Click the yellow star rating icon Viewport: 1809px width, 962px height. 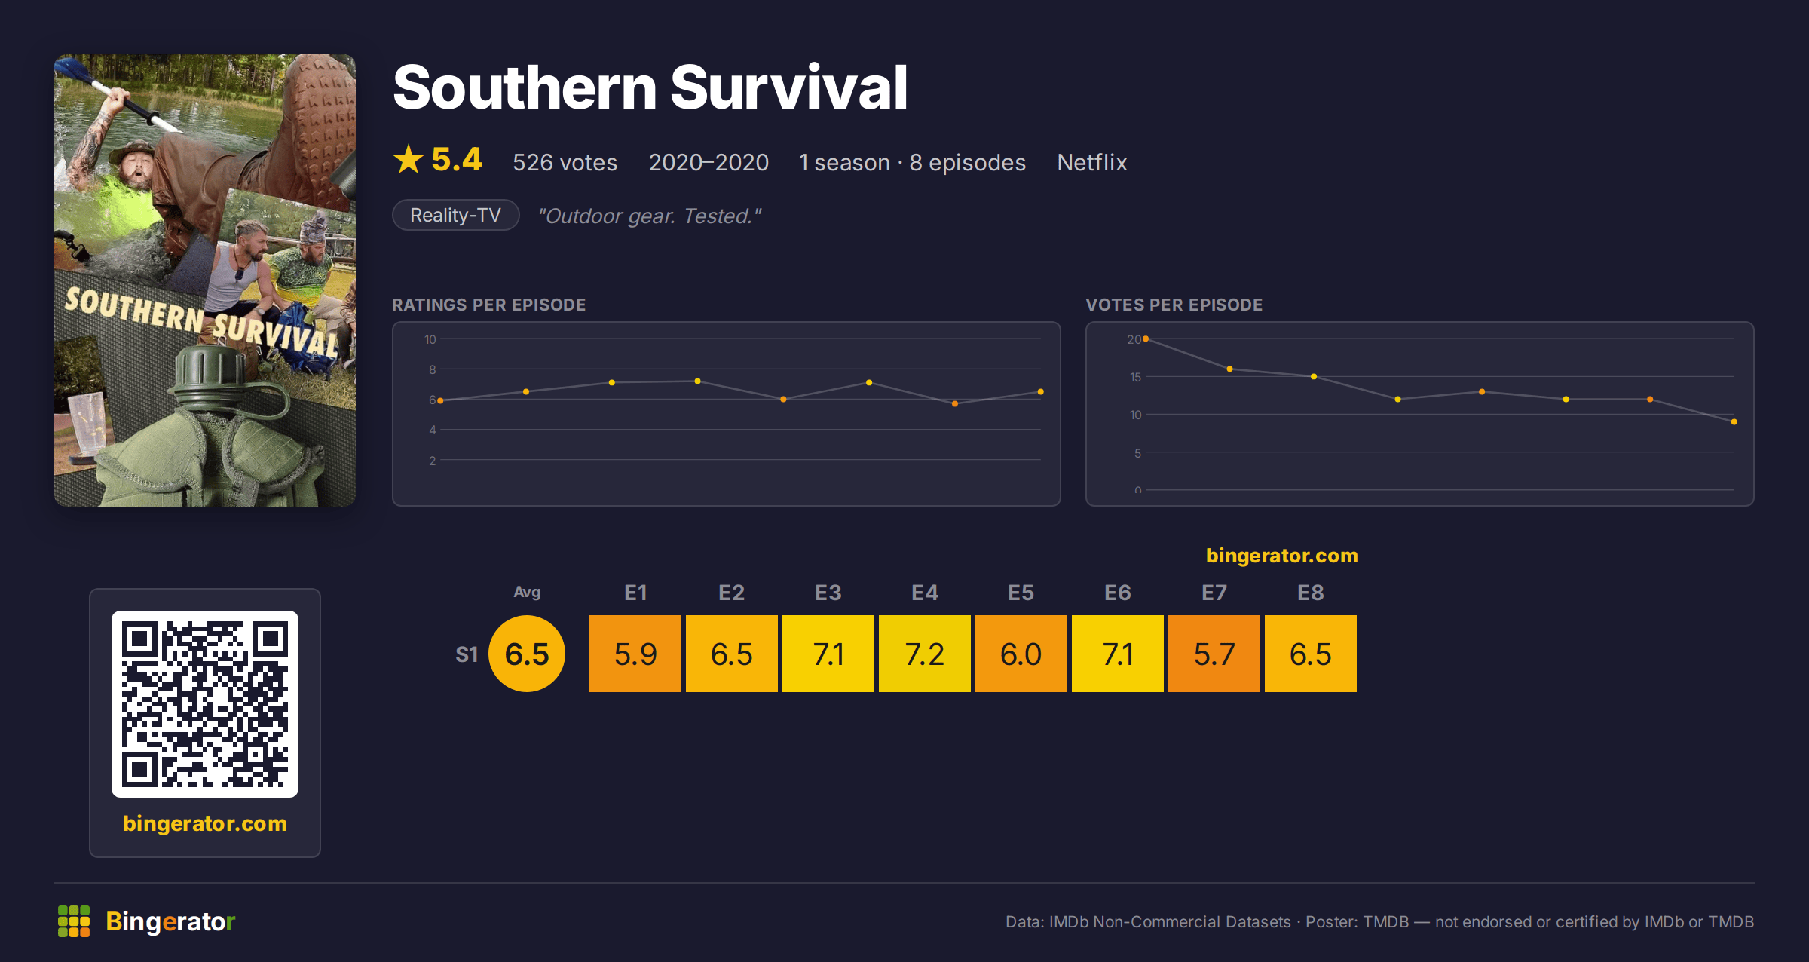(409, 160)
